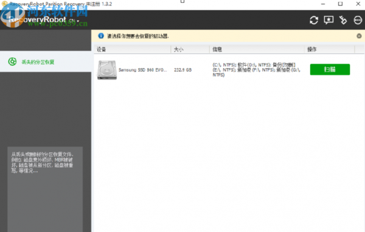The image size is (365, 232).
Task: Click the register key/tag icon
Action: coord(343,20)
